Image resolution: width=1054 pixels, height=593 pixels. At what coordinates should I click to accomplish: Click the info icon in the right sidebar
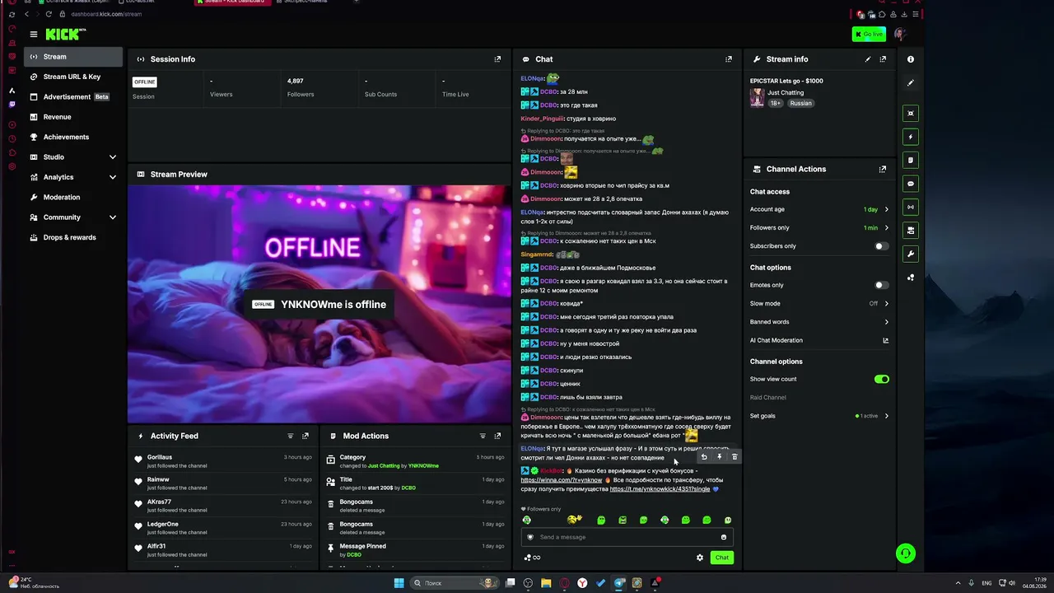(x=911, y=59)
